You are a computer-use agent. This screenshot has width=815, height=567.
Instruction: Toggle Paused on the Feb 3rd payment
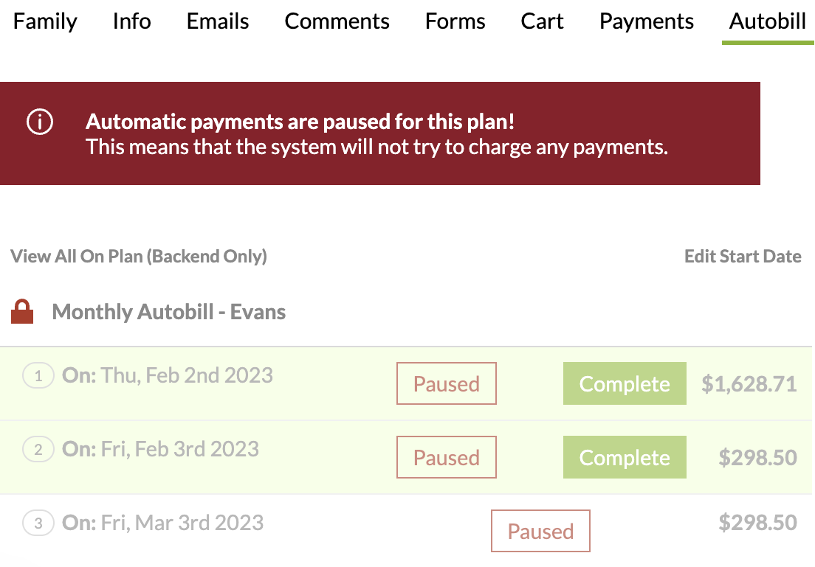click(446, 457)
